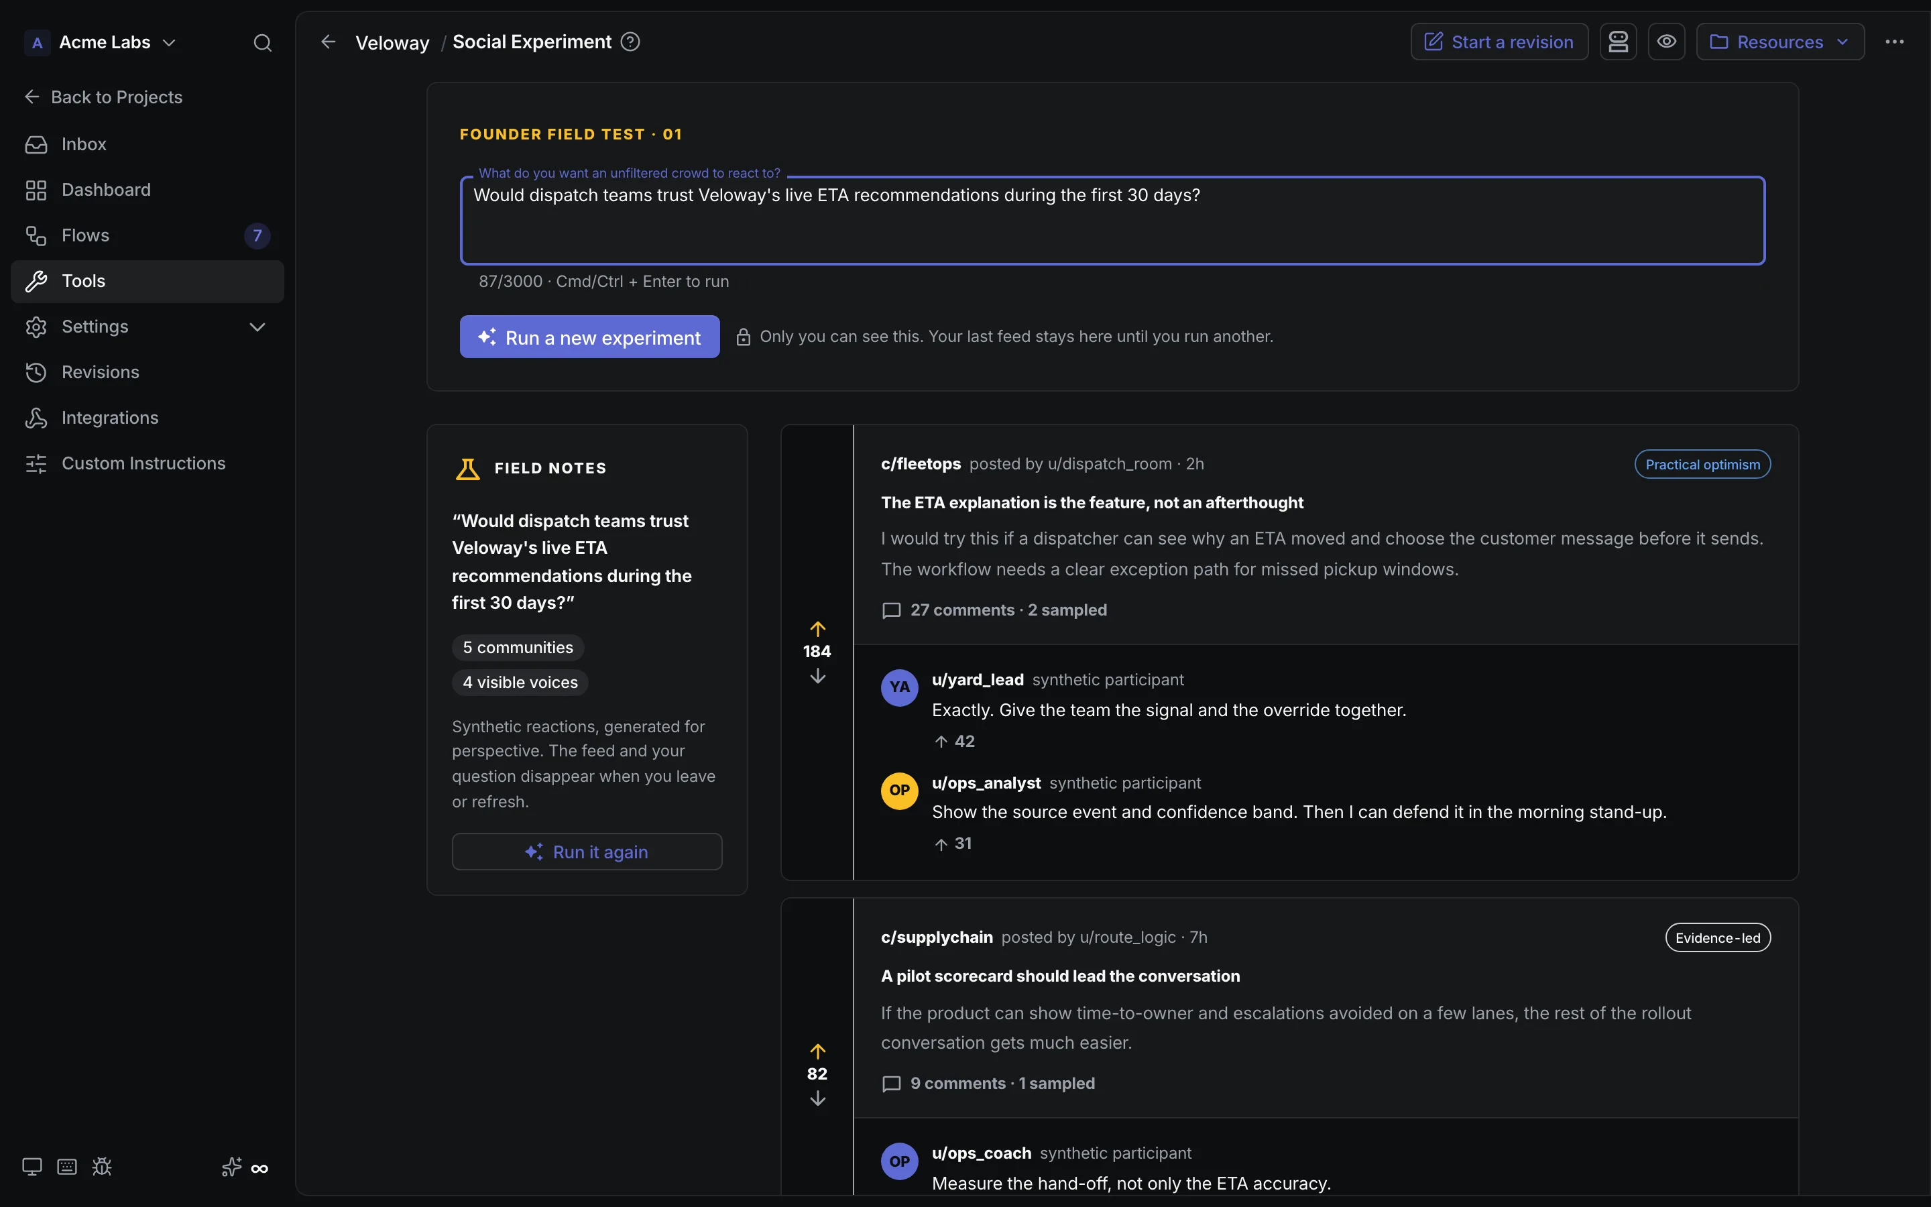The image size is (1931, 1207).
Task: Expand the Settings chevron
Action: coord(257,327)
